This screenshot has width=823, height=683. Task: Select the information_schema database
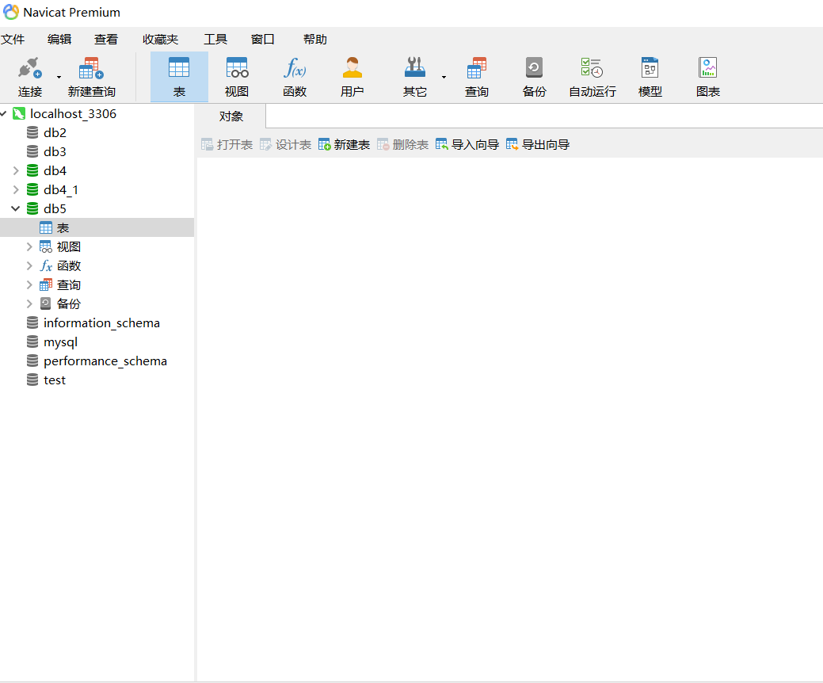click(x=101, y=322)
